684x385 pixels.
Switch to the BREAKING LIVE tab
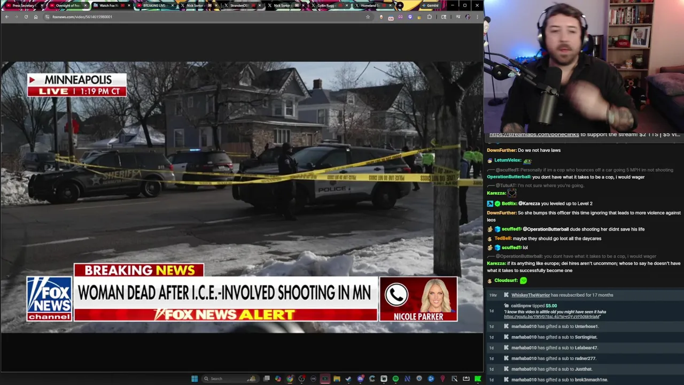[154, 5]
